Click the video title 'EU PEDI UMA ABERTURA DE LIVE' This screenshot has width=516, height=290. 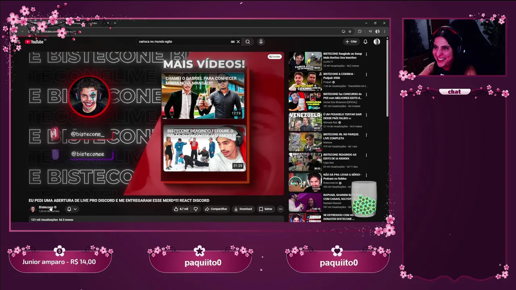[119, 200]
